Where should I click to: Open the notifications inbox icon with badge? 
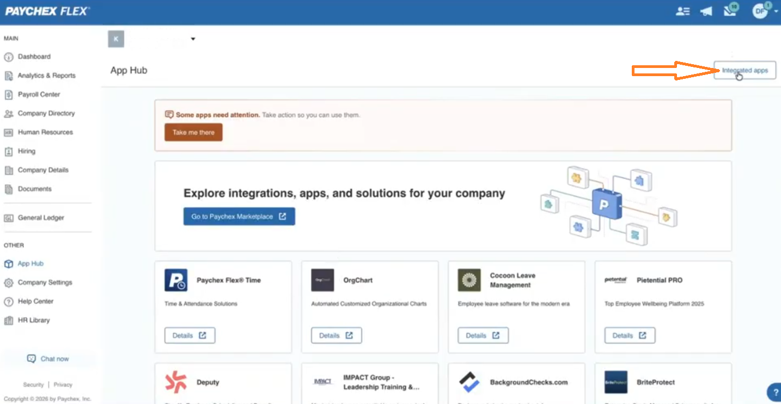[x=731, y=10]
